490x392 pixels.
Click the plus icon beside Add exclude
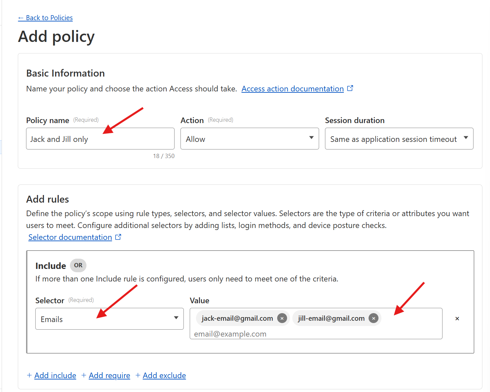pos(138,375)
